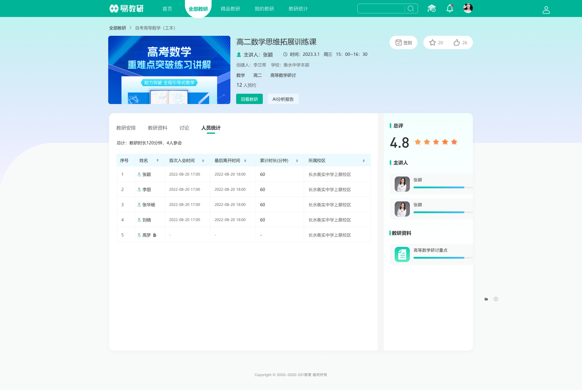Click the person icon next to 高梦
The width and height of the screenshot is (582, 390).
139,235
